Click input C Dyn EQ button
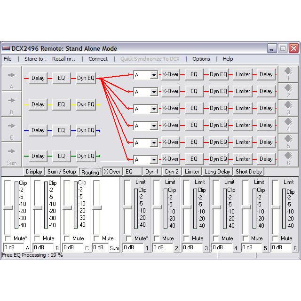 [x=86, y=130]
